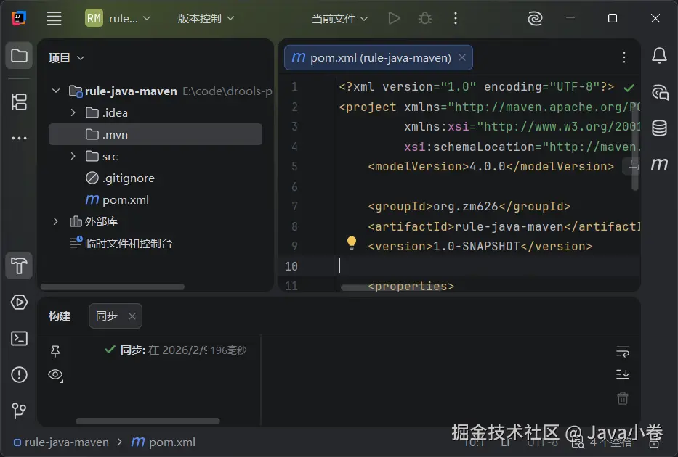Screen dimensions: 678x457
Task: Select the 构建 panel title
Action: pyautogui.click(x=60, y=316)
